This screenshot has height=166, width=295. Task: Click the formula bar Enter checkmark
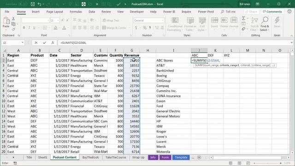pyautogui.click(x=44, y=43)
